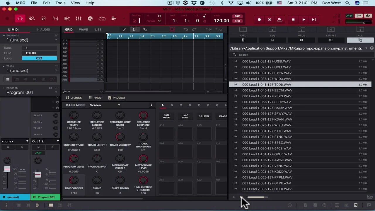This screenshot has height=211, width=375.
Task: Open the hamburger menu icon
Action: tap(7, 18)
